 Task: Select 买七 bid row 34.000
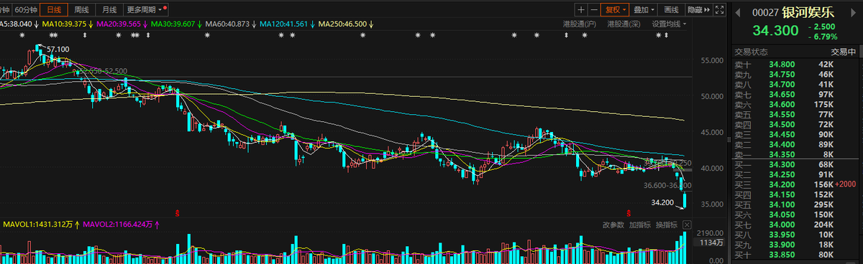click(795, 225)
